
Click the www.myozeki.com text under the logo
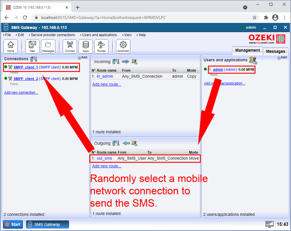pyautogui.click(x=261, y=43)
